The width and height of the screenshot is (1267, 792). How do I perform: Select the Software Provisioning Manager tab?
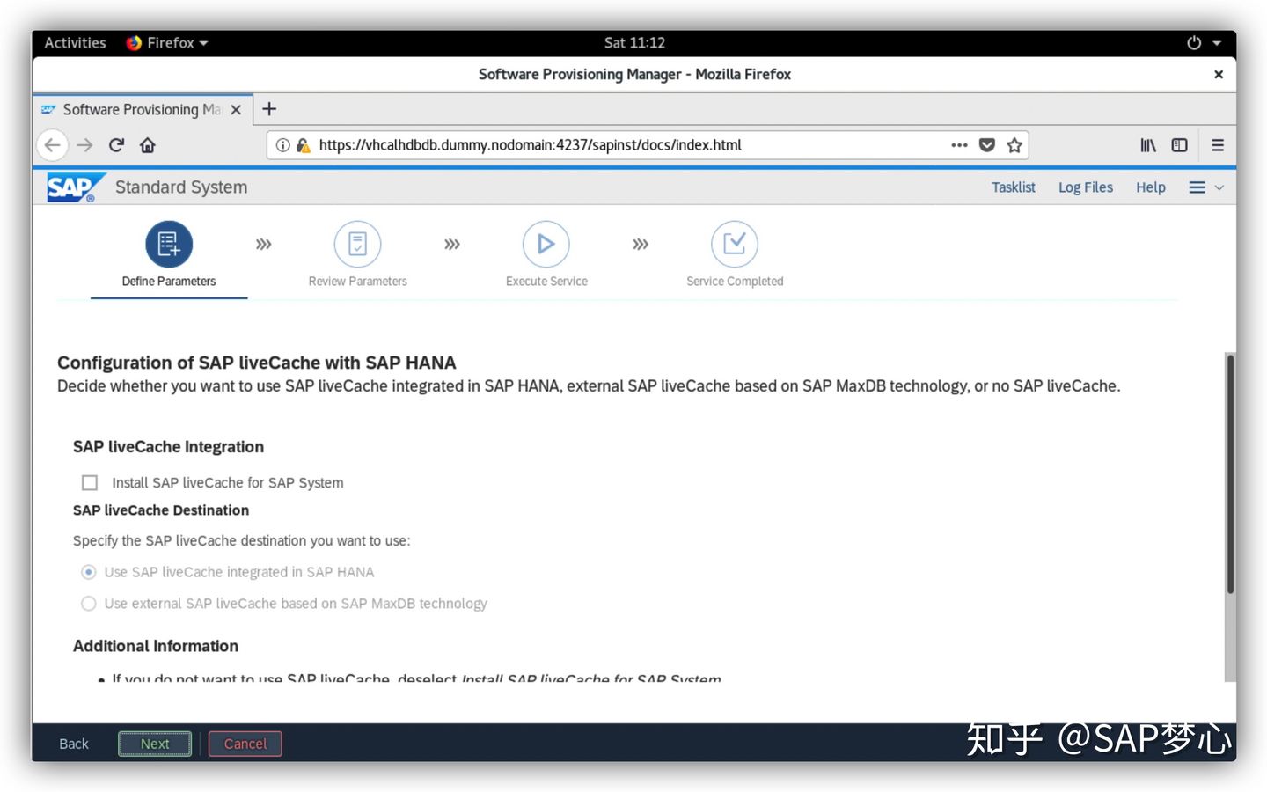143,109
